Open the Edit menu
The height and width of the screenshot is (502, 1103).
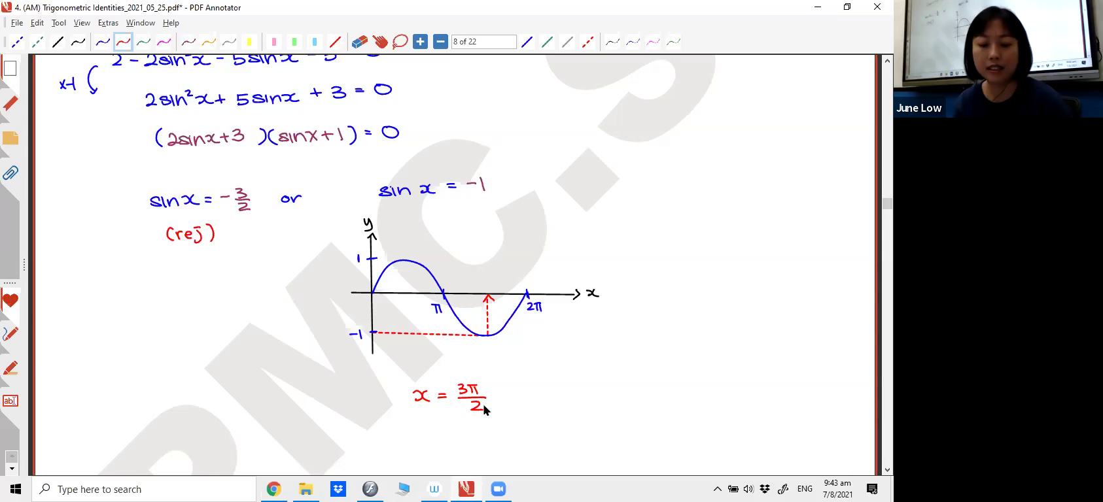point(37,23)
